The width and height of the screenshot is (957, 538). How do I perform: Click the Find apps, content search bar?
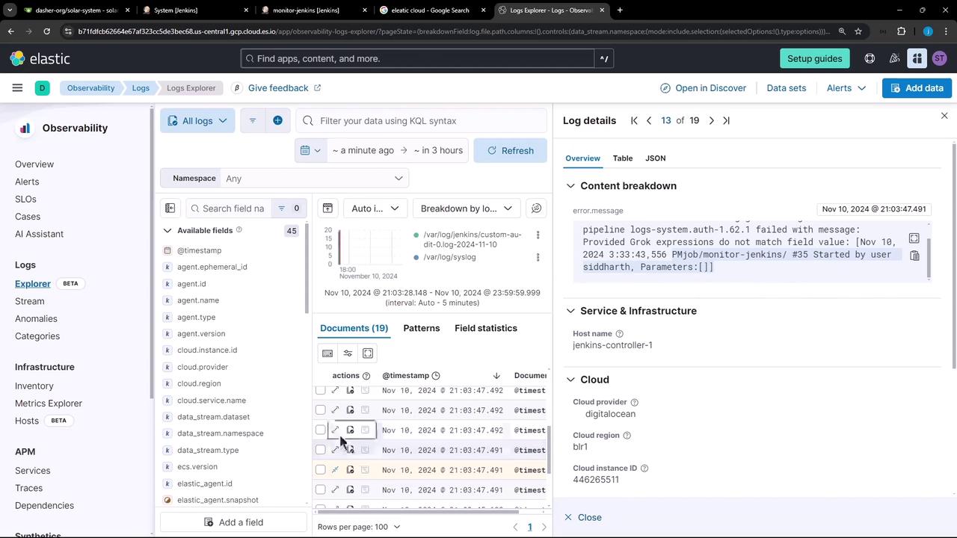pos(418,58)
